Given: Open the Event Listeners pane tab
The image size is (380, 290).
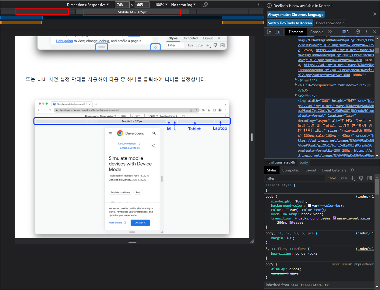Looking at the screenshot, I should 334,170.
